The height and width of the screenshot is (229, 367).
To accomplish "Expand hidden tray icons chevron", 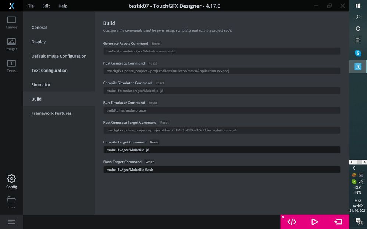I will click(x=354, y=168).
